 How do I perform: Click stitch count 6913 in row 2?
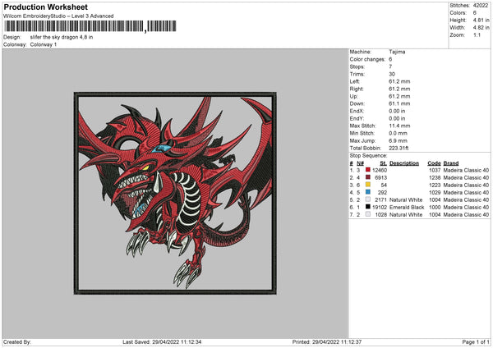coord(380,178)
